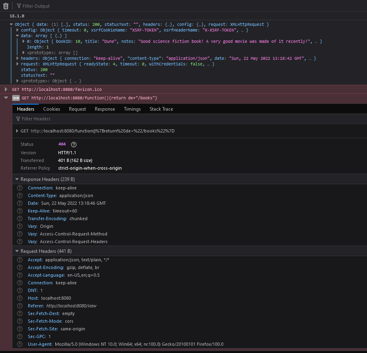Expand the favicon.ico GET request row
This screenshot has height=353, width=367.
coord(5,90)
